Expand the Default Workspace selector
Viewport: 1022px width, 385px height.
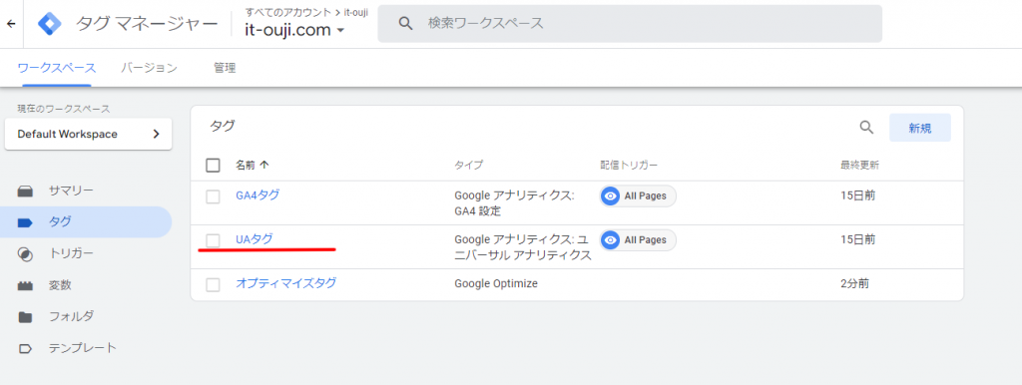(88, 135)
